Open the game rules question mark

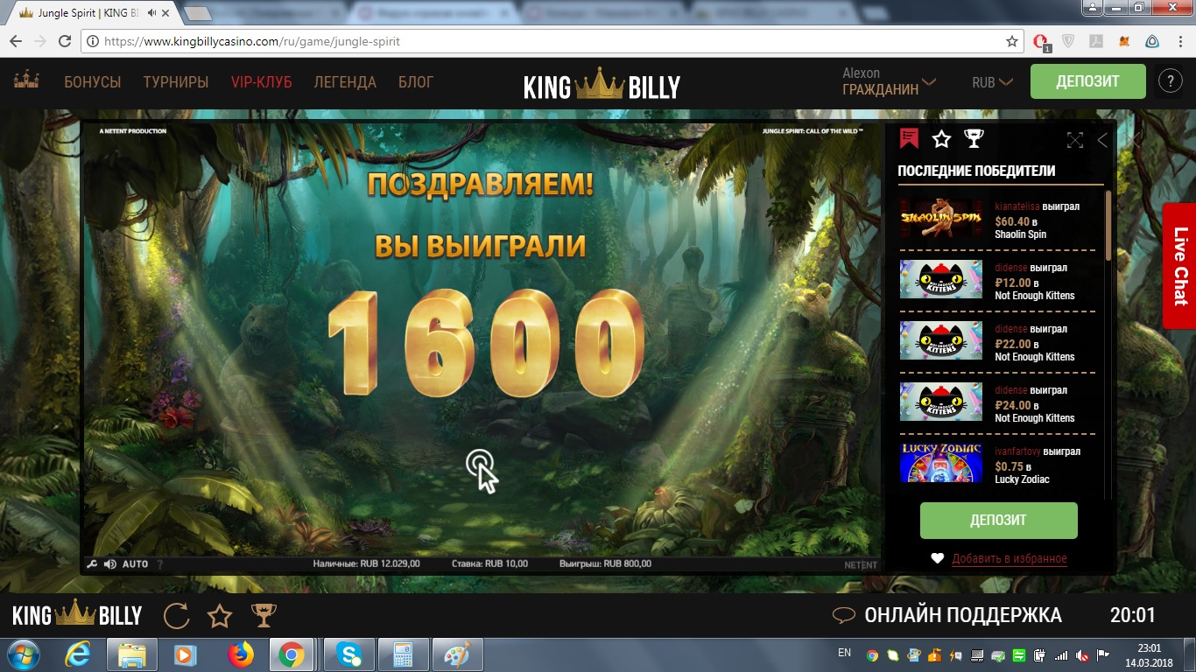(x=159, y=564)
